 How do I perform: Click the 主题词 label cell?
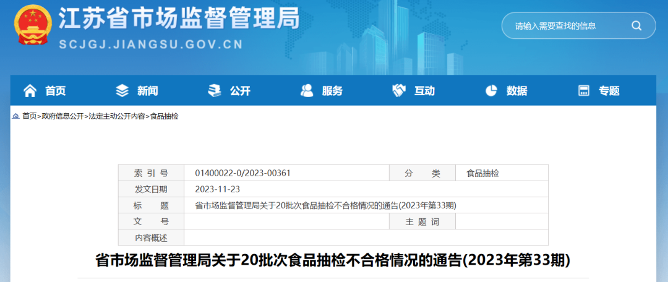coord(422,221)
